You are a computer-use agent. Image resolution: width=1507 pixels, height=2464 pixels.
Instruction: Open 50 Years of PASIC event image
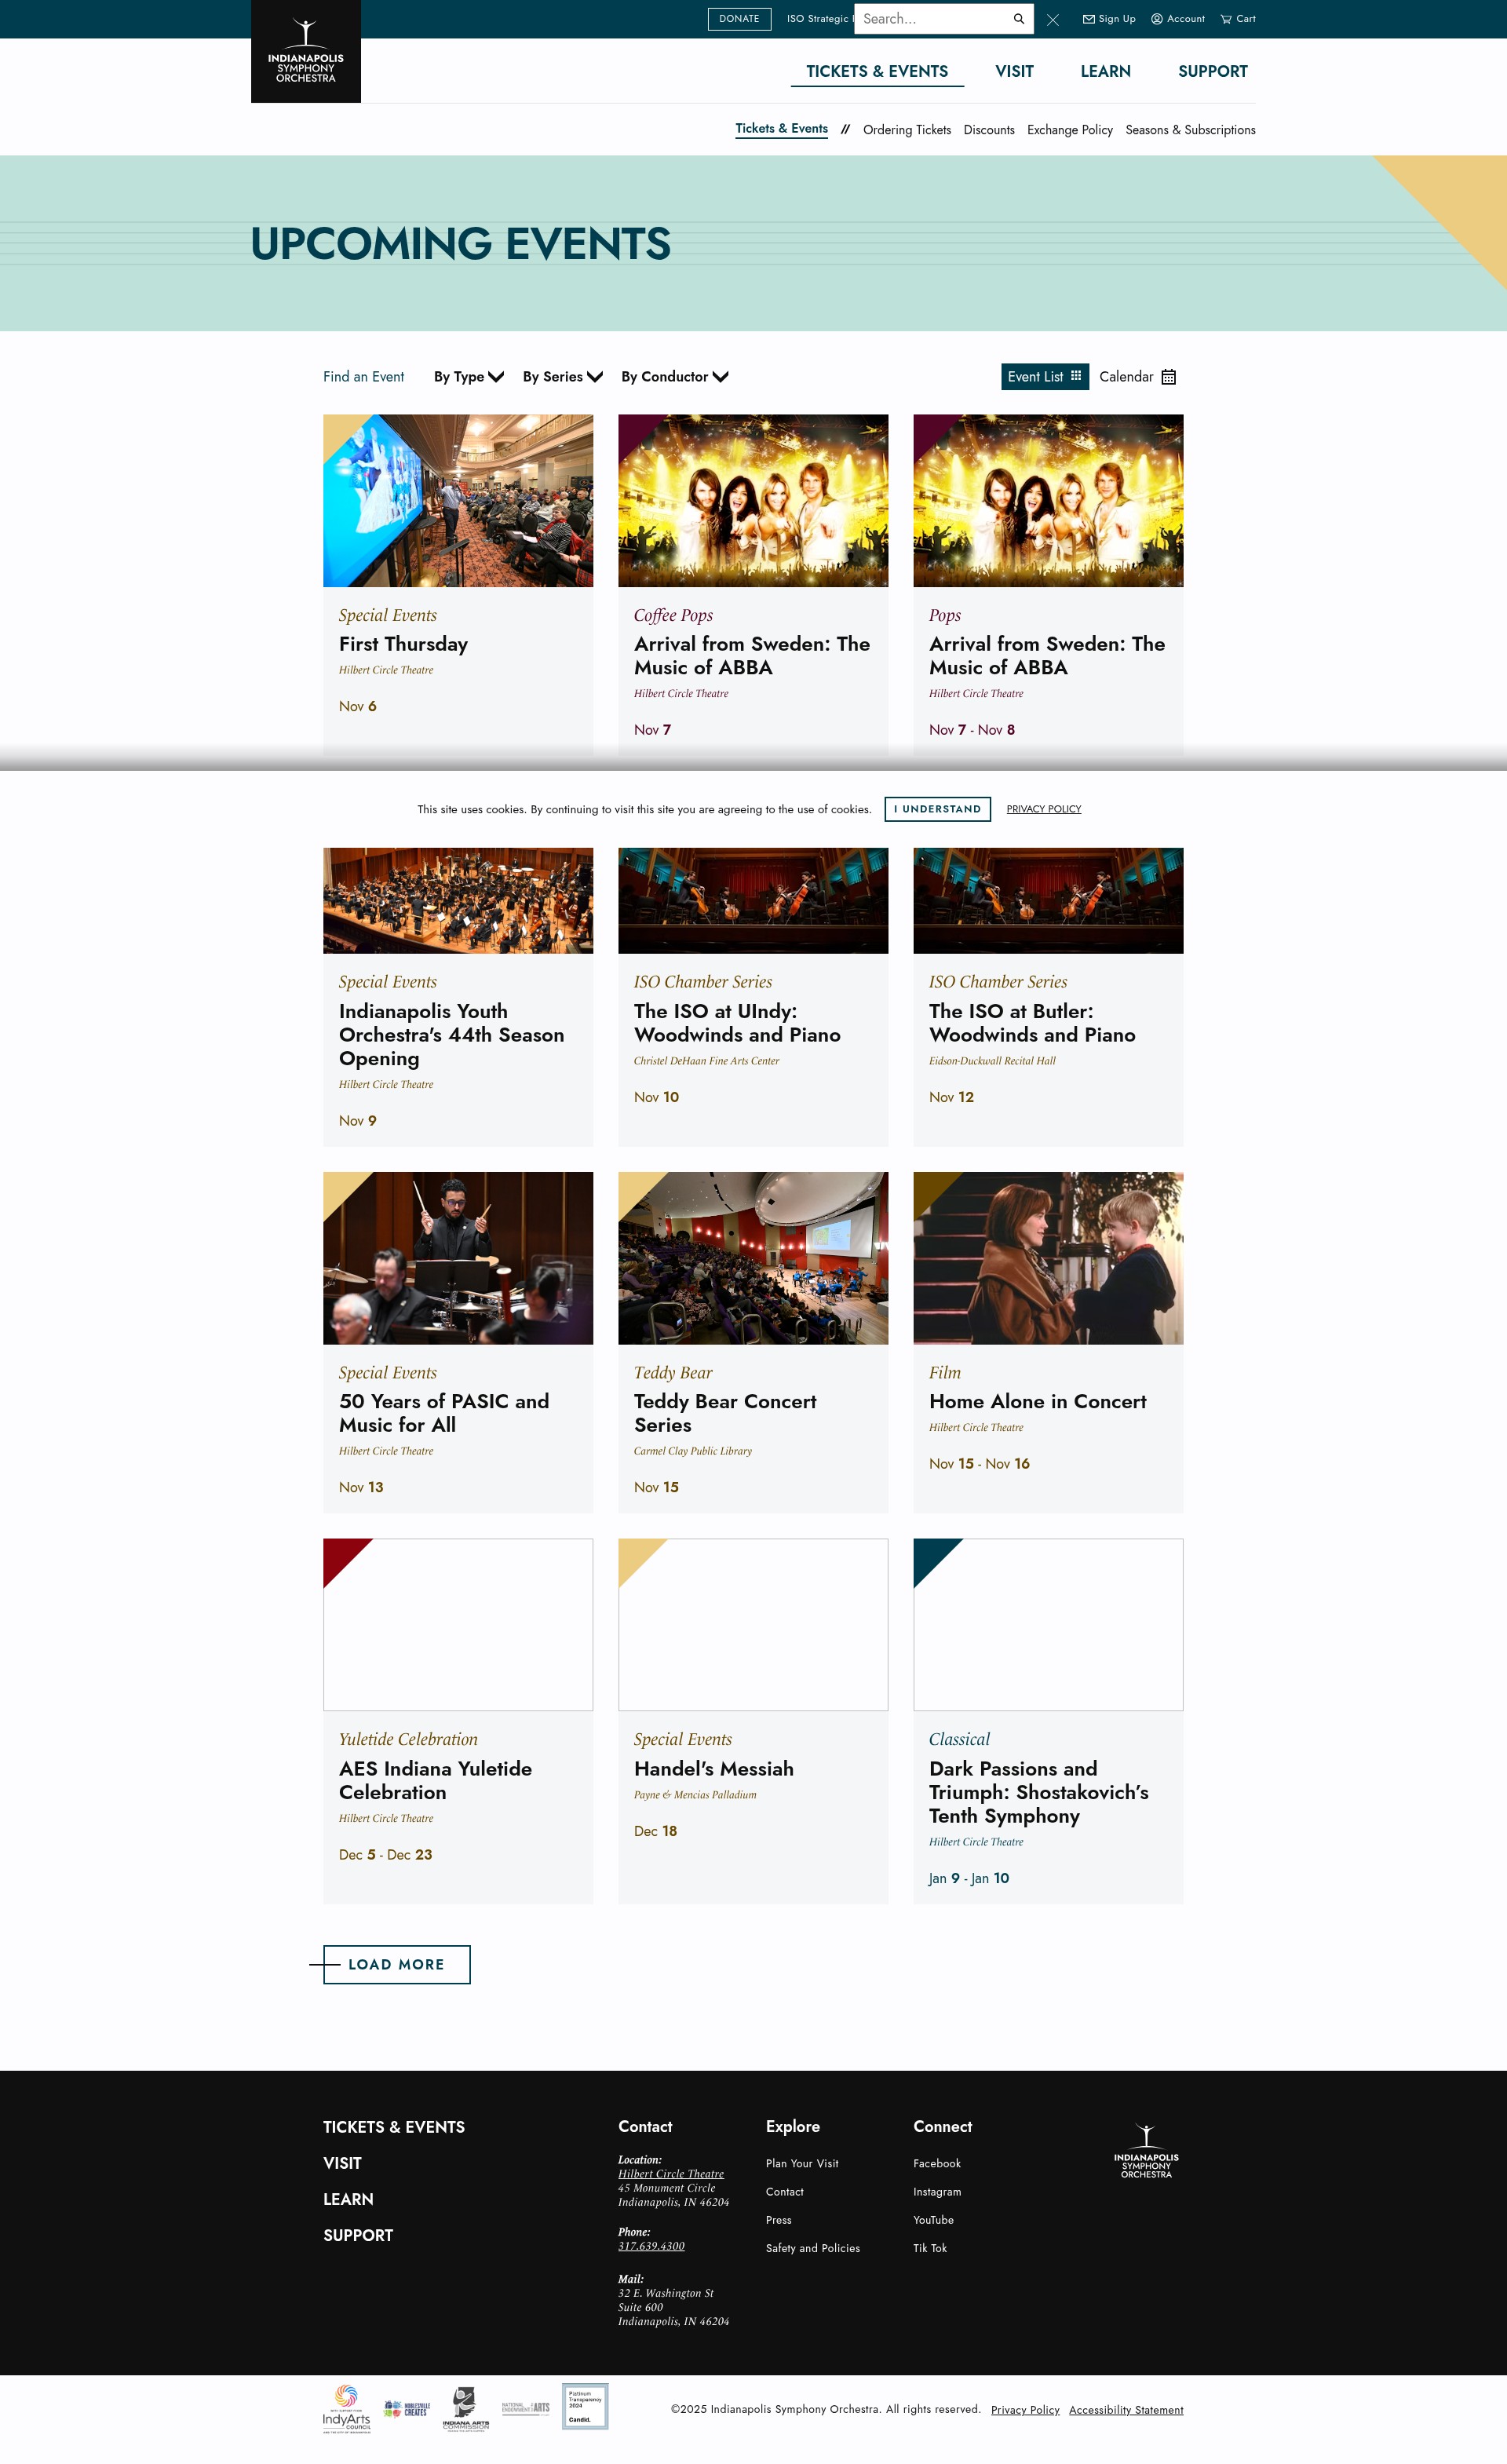458,1257
